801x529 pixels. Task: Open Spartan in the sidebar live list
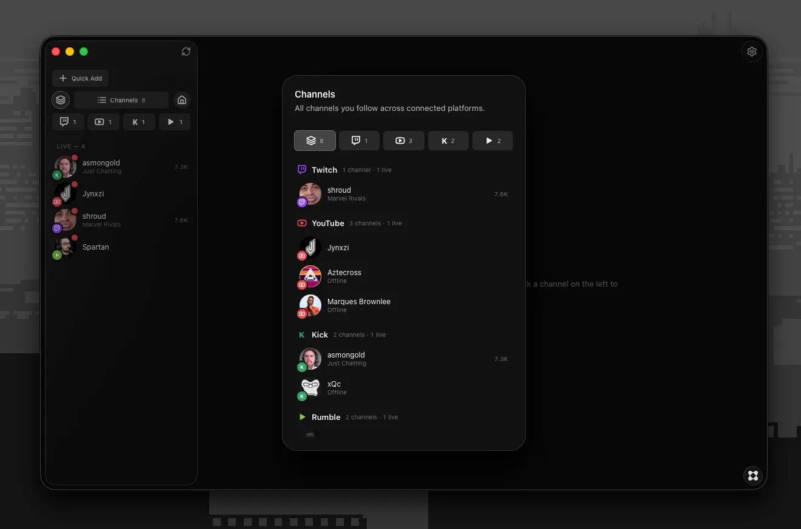tap(121, 247)
